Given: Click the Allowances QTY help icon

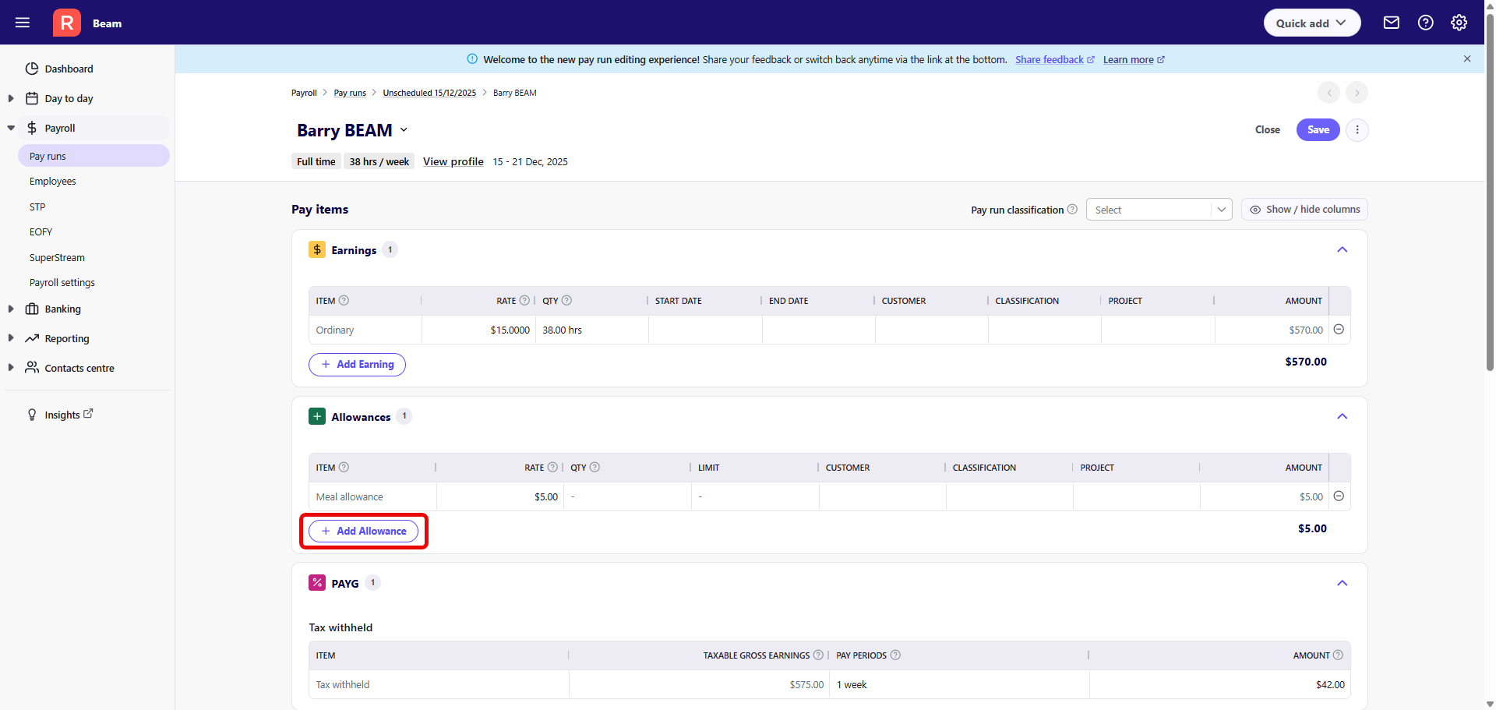Looking at the screenshot, I should (x=595, y=468).
